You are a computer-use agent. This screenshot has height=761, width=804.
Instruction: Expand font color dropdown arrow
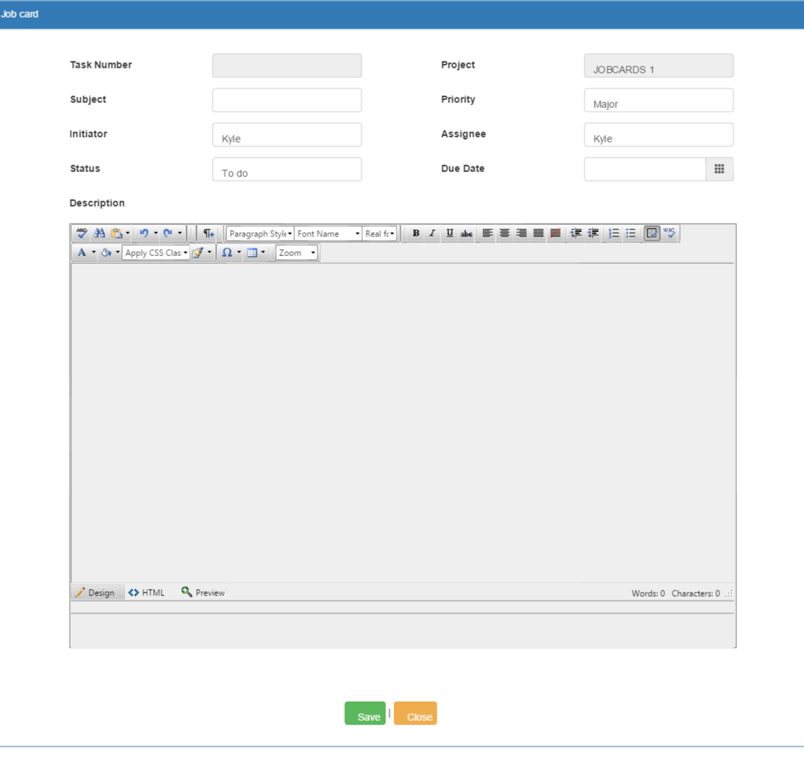click(93, 252)
